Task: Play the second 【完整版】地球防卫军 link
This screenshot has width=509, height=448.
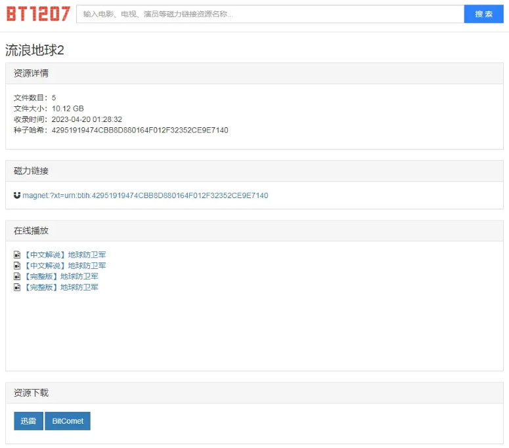Action: tap(61, 287)
